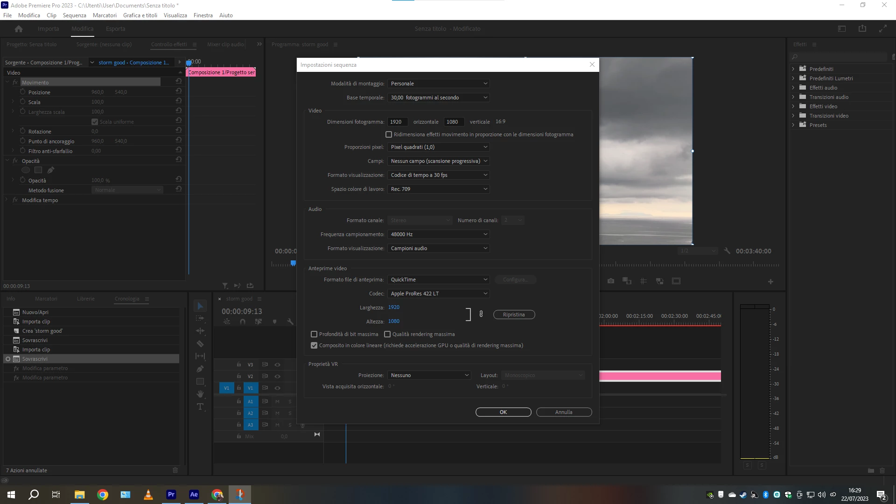Open After Effects from the taskbar
The image size is (896, 504).
point(194,495)
